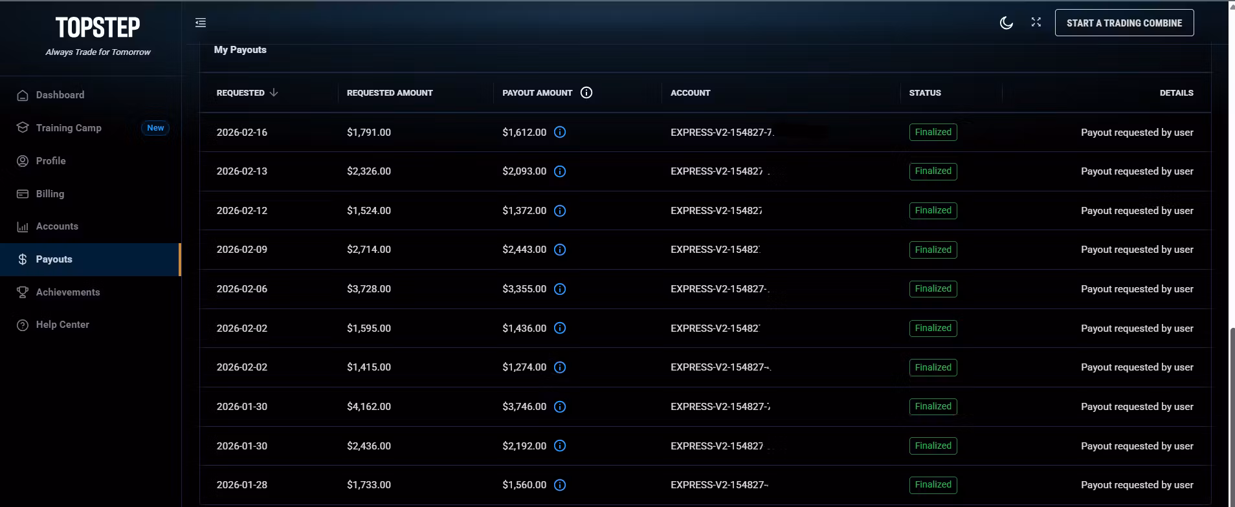1235x507 pixels.
Task: Click Finalized status badge for 2026-02-13 payout
Action: pyautogui.click(x=933, y=171)
